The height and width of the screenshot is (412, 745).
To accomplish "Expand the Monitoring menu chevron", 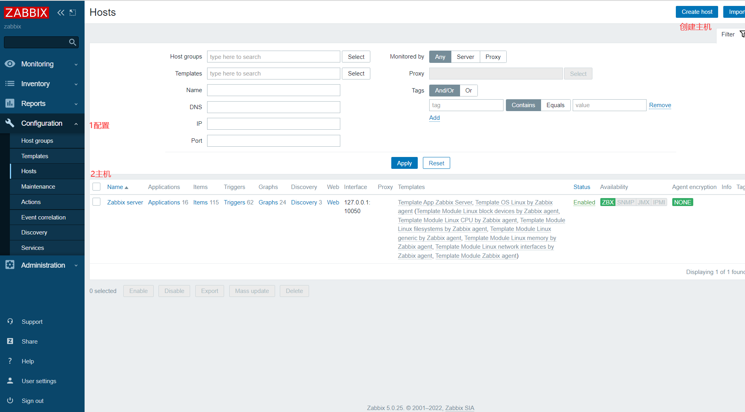I will point(76,64).
